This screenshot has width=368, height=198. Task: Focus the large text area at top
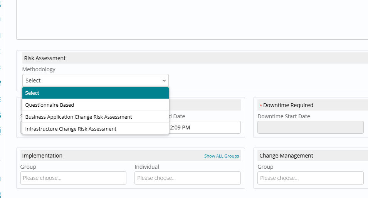[x=192, y=19]
